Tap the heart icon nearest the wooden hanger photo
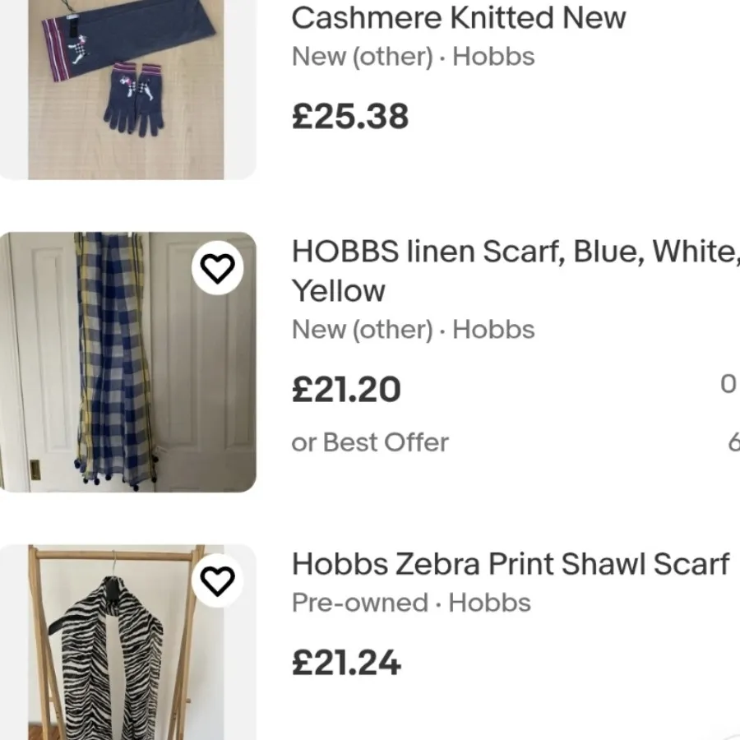The width and height of the screenshot is (740, 740). [218, 580]
